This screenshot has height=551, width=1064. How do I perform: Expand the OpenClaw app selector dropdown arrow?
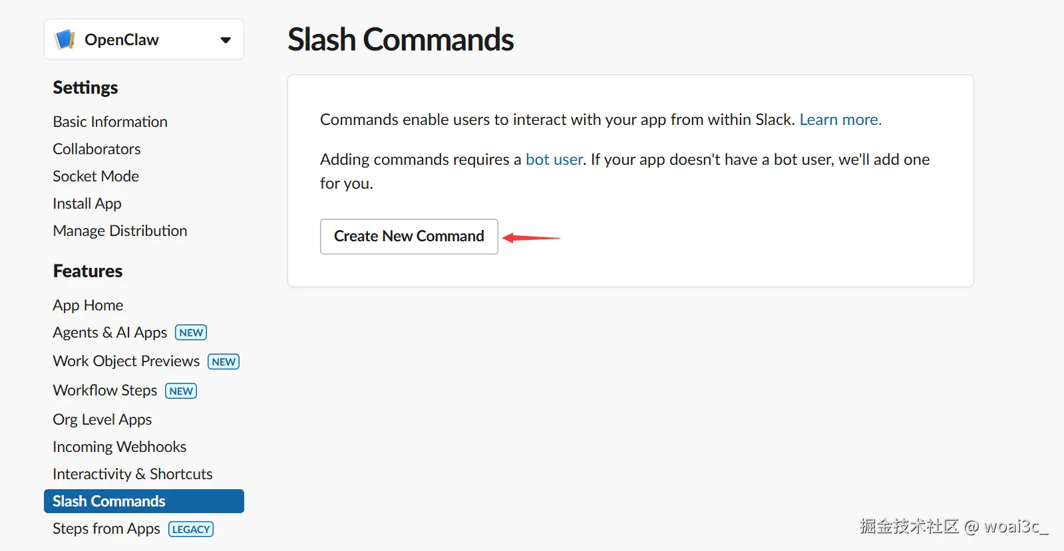[226, 40]
